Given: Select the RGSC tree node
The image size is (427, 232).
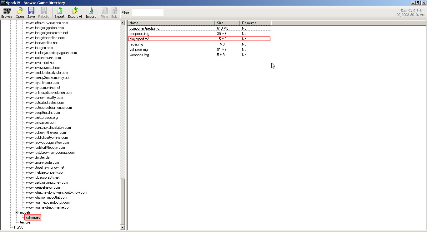Looking at the screenshot, I should [19, 227].
